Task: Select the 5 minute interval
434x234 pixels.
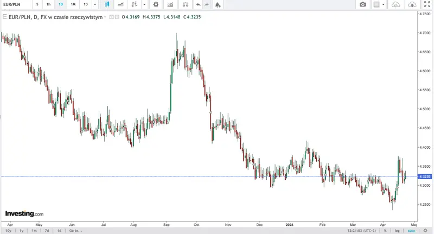Action: point(37,4)
